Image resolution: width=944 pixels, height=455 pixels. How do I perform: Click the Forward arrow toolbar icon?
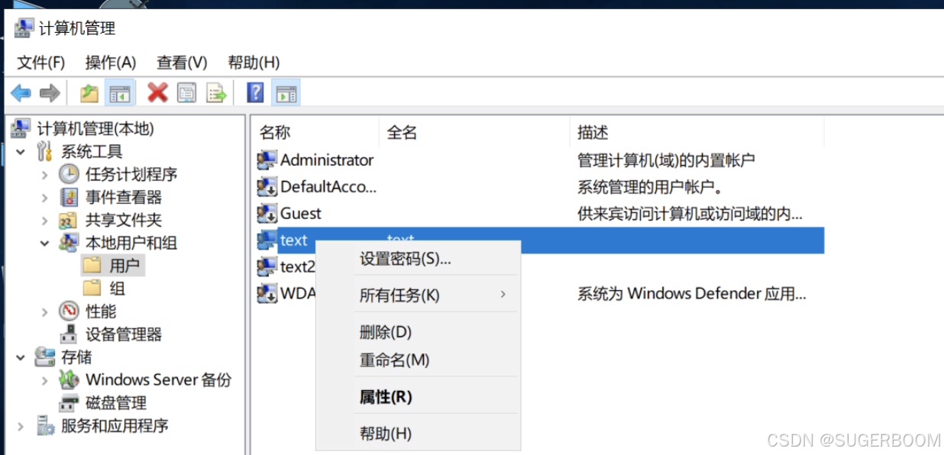tap(50, 94)
